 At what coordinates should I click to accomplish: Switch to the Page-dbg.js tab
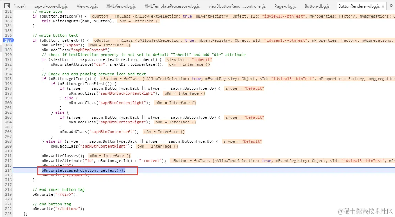285,6
